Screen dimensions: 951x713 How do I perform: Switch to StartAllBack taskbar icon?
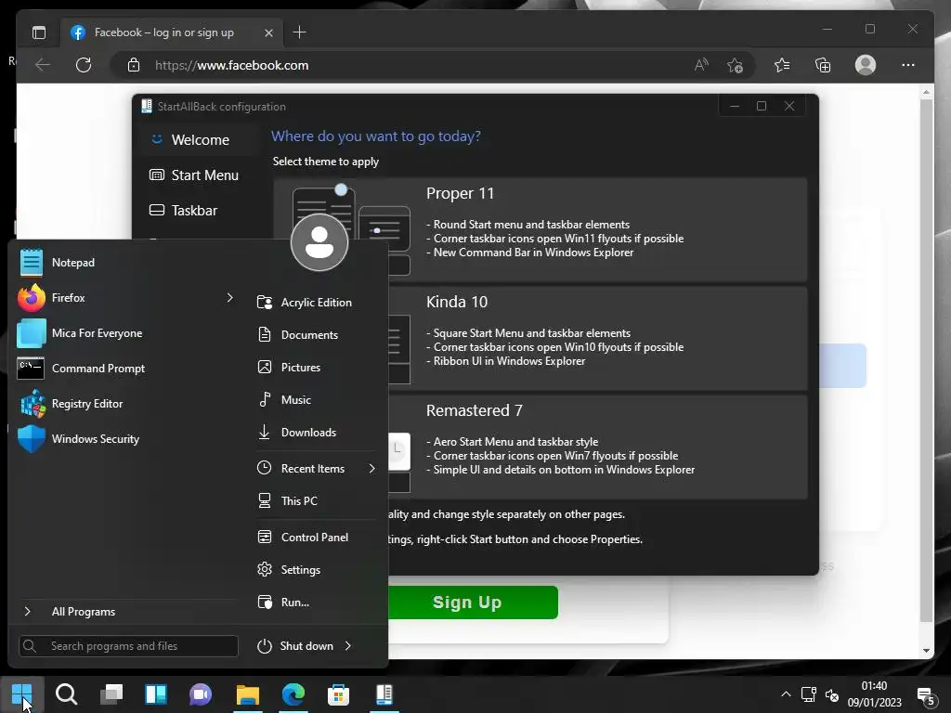click(384, 694)
